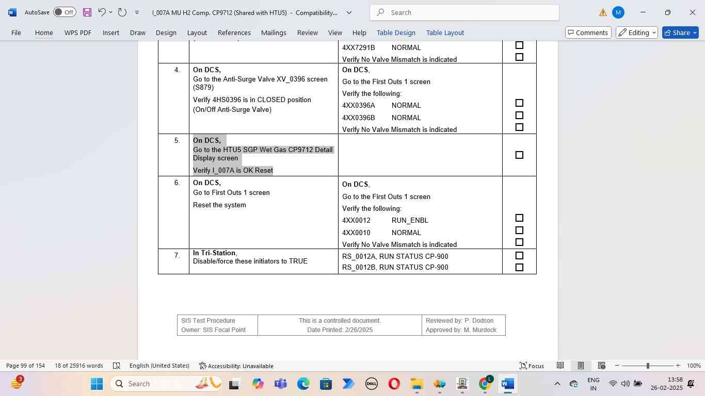Click the warning alert triangle icon
This screenshot has width=705, height=396.
coord(602,12)
